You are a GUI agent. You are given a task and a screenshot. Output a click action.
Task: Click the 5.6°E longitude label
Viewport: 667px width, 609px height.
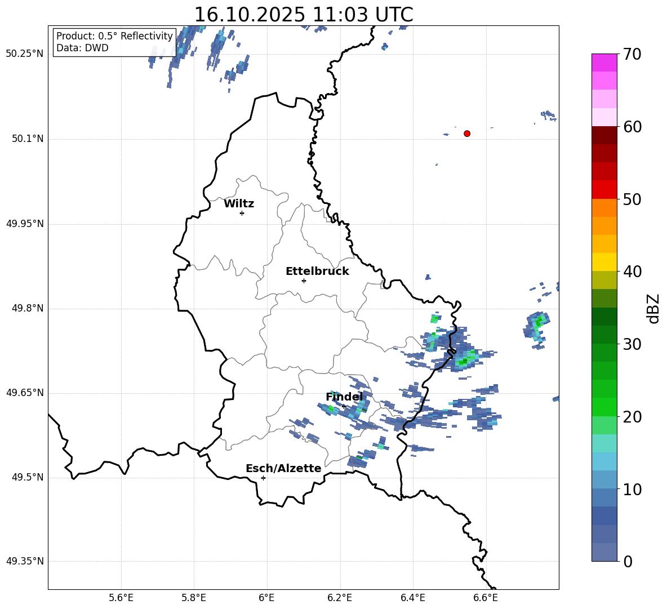[x=121, y=598]
